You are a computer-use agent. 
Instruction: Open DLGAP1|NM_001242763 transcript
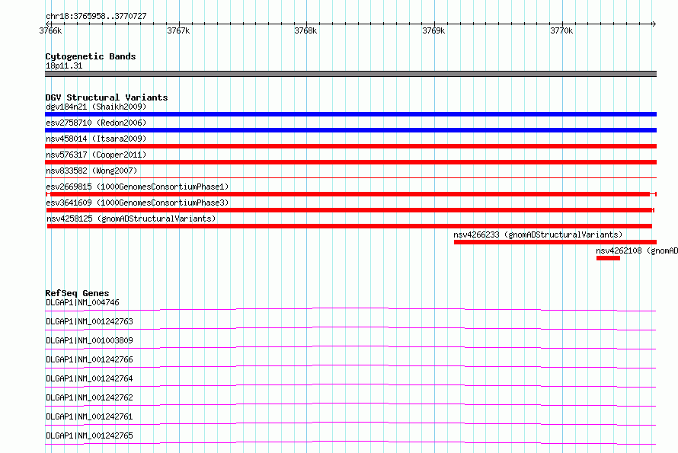pyautogui.click(x=89, y=321)
